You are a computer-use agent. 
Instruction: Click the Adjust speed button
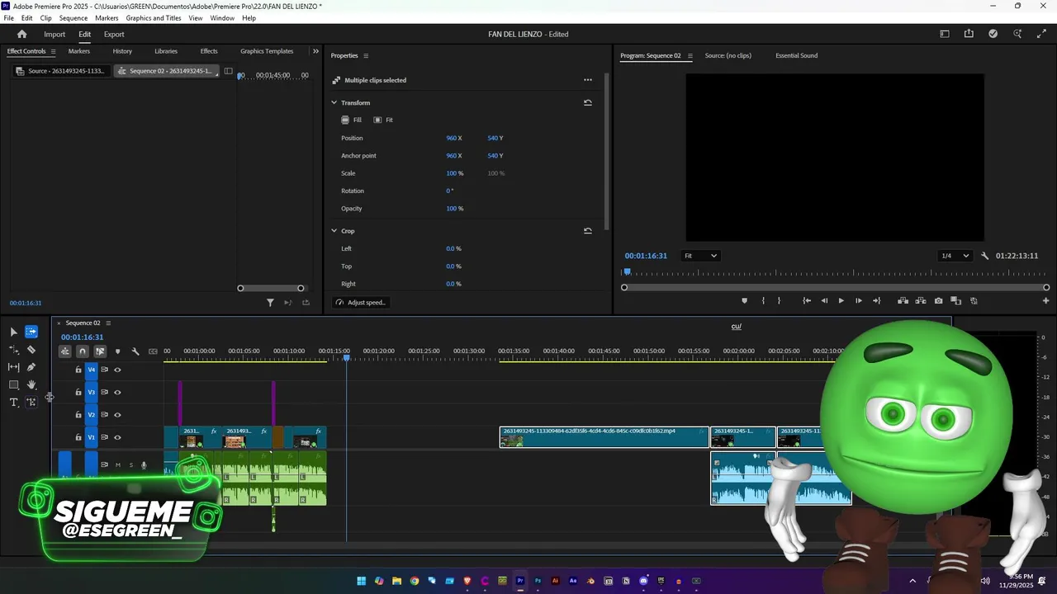tap(361, 303)
